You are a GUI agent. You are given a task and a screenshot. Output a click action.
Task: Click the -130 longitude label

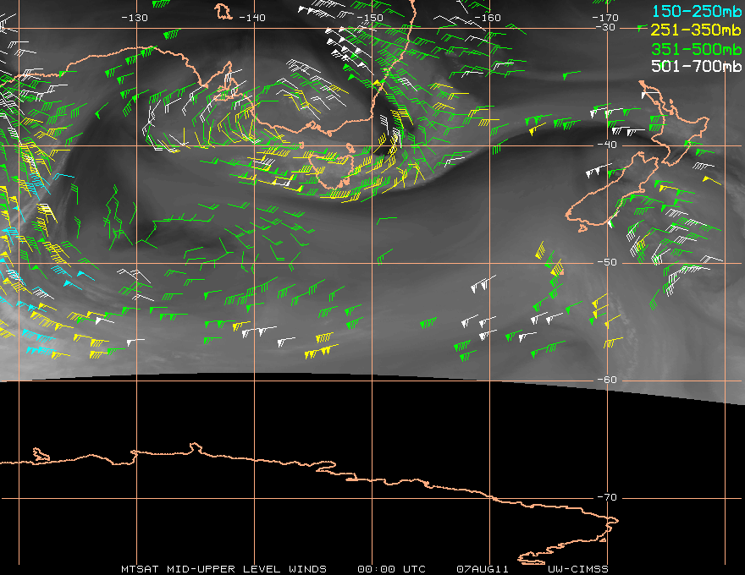(135, 18)
